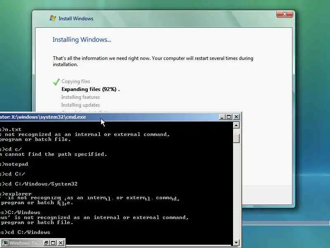Click the 'Installing updates' step text
This screenshot has width=330, height=248.
click(80, 105)
